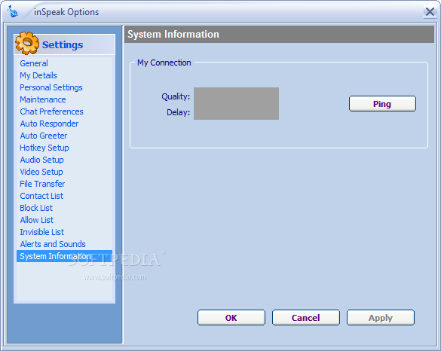
Task: Ping the connection
Action: pos(382,104)
